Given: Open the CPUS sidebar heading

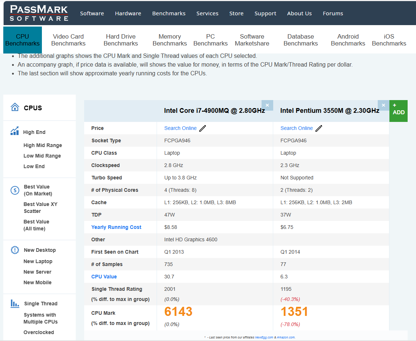Looking at the screenshot, I should 33,108.
